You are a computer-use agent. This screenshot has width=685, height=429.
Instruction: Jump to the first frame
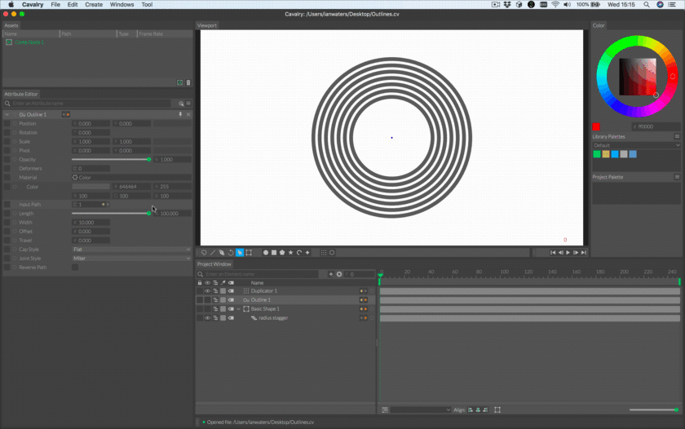click(553, 253)
